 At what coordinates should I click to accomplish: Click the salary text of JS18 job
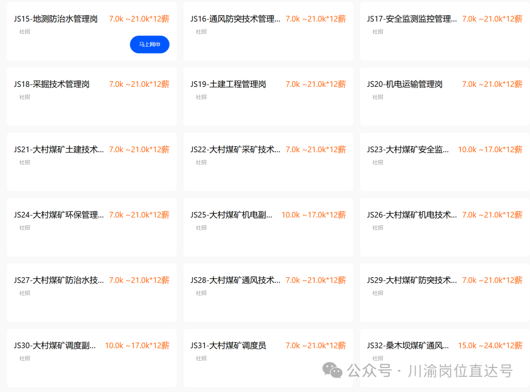point(139,84)
